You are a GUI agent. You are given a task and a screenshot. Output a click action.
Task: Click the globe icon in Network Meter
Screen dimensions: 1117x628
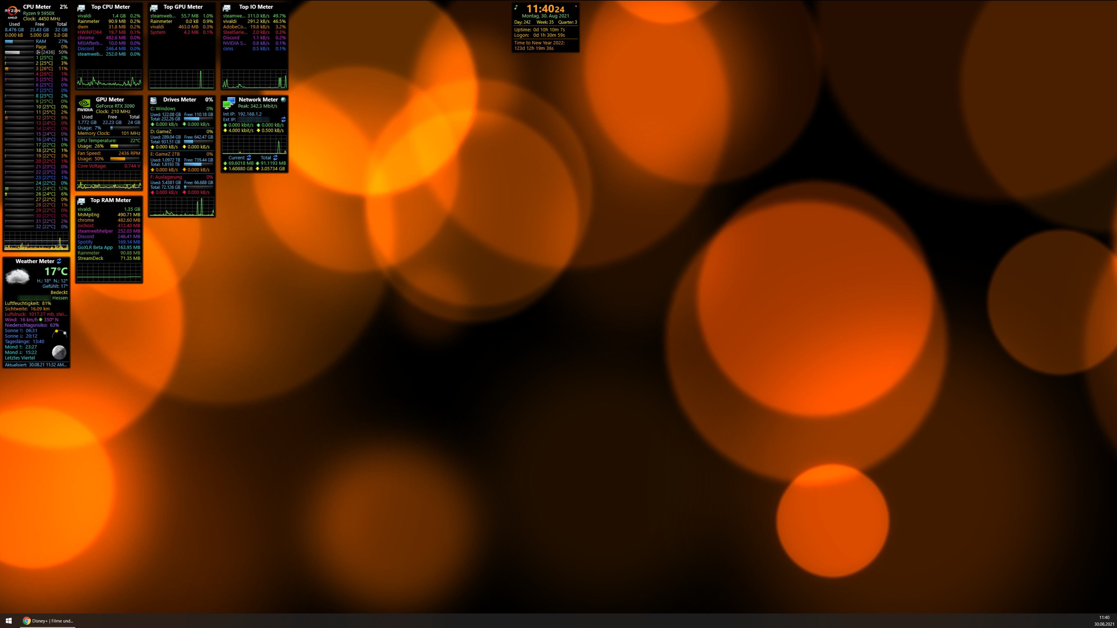[x=283, y=99]
